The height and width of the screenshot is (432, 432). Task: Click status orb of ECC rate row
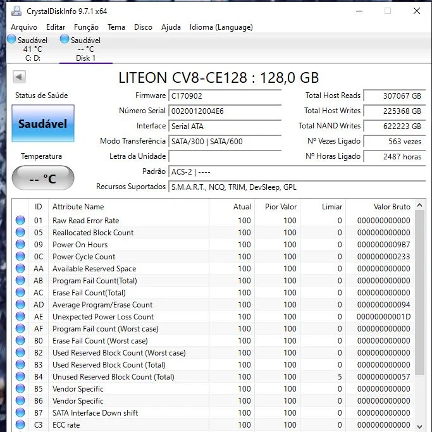coord(20,424)
